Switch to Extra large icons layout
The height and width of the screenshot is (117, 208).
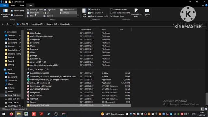(x=35, y=10)
